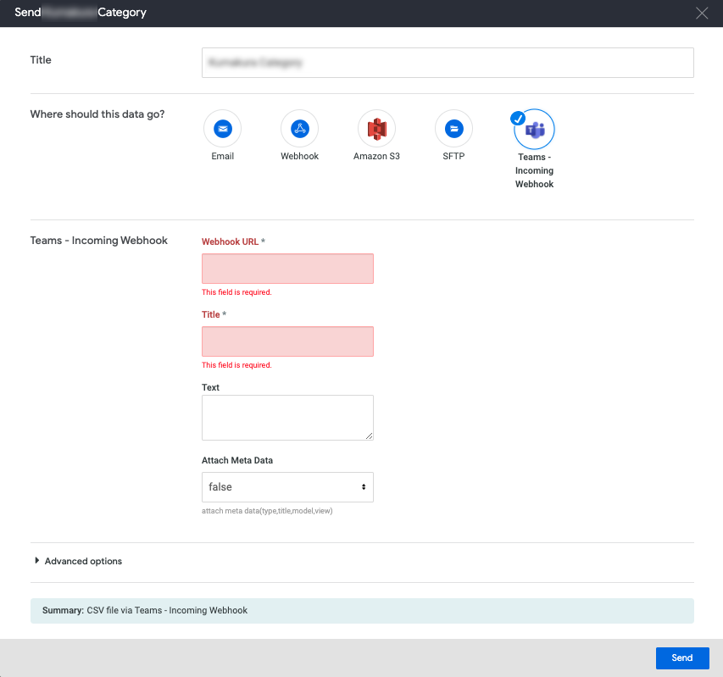Click the required Title field under Webhook URL
This screenshot has width=723, height=677.
287,341
